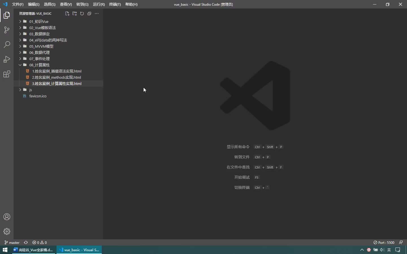Viewport: 407px width, 254px height.
Task: Click the red tray app icon
Action: click(x=369, y=250)
